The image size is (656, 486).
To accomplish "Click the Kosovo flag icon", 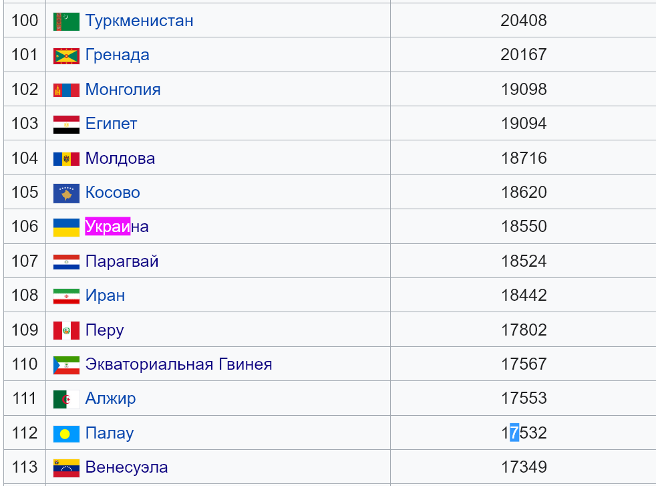I will tap(66, 193).
